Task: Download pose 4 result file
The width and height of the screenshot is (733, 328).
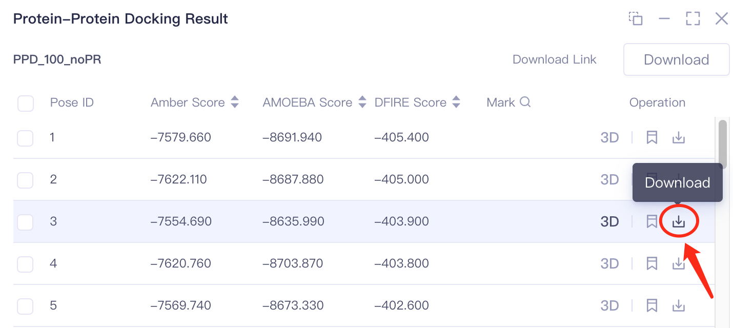Action: 679,263
